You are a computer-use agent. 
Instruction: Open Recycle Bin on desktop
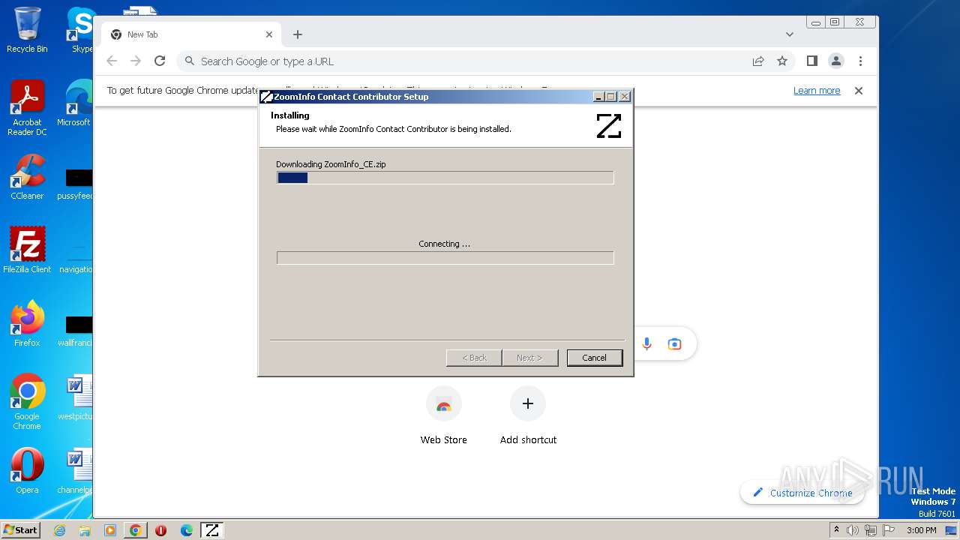pos(27,30)
